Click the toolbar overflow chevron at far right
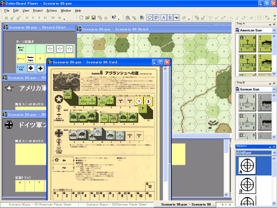 pyautogui.click(x=275, y=16)
